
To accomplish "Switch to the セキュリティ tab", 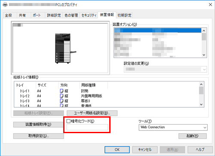I will [89, 15].
